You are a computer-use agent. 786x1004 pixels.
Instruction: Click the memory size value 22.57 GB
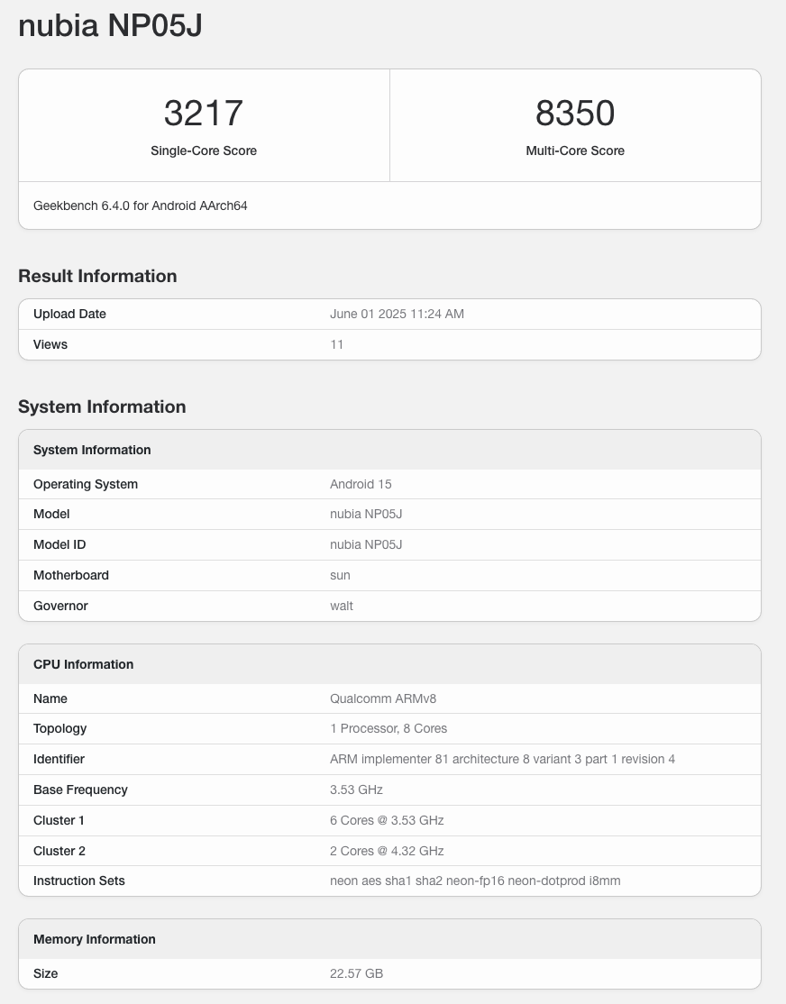356,973
